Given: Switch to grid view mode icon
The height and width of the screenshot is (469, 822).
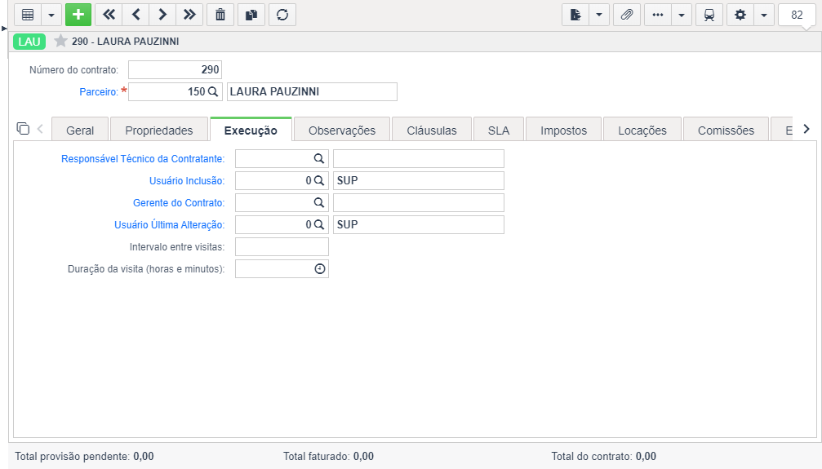Looking at the screenshot, I should click(x=28, y=15).
